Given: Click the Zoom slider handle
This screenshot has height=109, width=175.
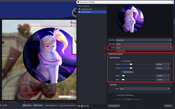Looking at the screenshot, I should pos(123,80).
